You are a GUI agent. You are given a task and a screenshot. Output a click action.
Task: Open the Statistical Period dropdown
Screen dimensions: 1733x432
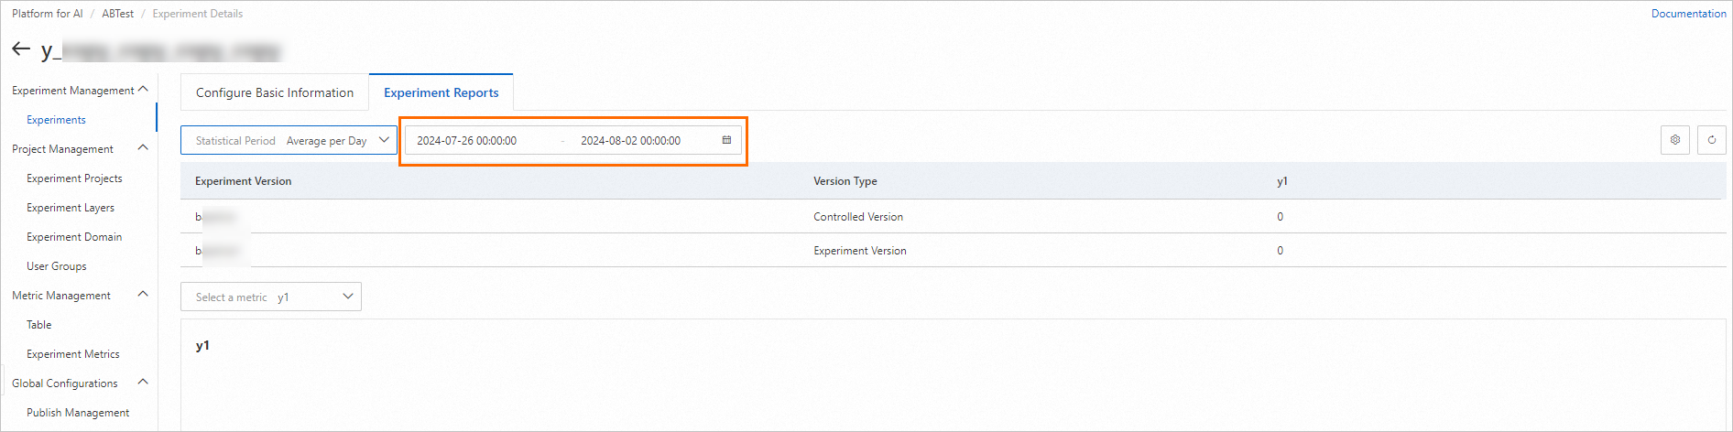289,140
